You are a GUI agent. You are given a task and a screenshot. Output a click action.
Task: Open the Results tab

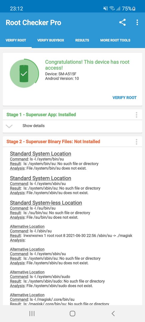click(82, 40)
